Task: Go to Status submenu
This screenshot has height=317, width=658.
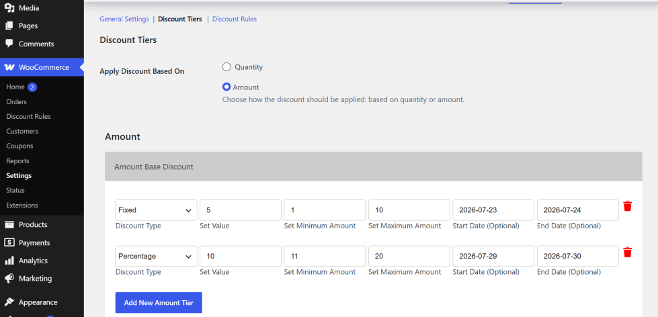Action: [15, 190]
